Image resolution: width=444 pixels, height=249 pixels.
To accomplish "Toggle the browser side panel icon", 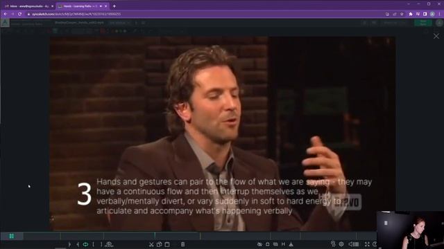I will [425, 14].
